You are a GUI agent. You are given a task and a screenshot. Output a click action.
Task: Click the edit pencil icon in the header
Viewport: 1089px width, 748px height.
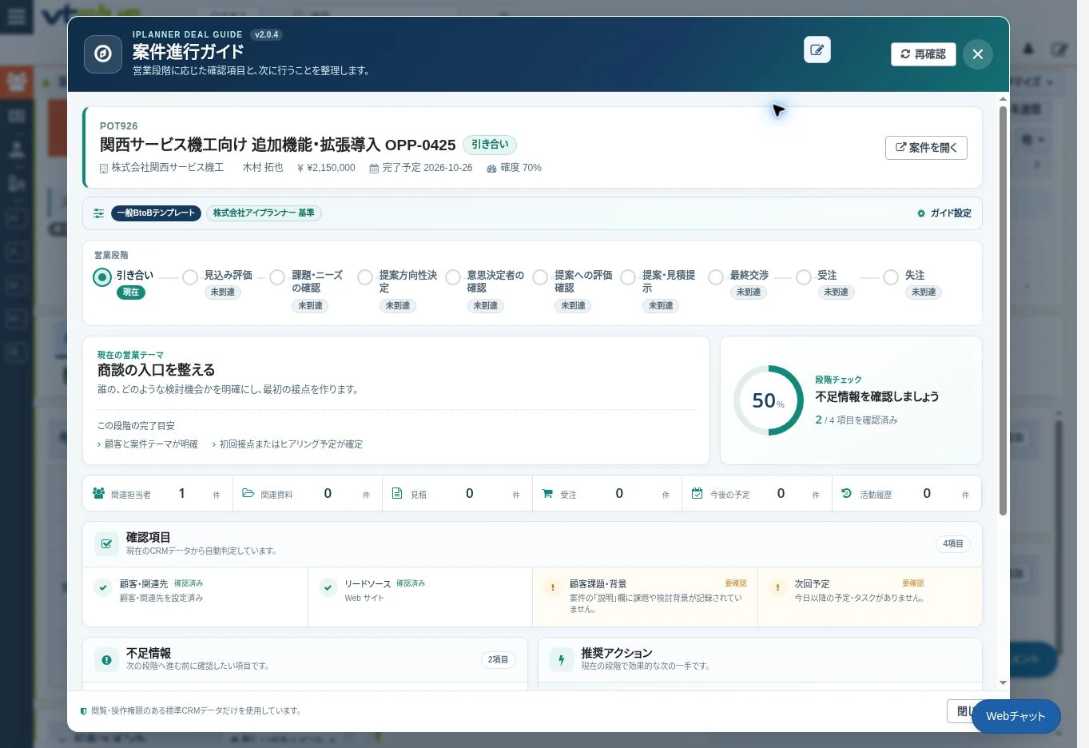[x=817, y=50]
